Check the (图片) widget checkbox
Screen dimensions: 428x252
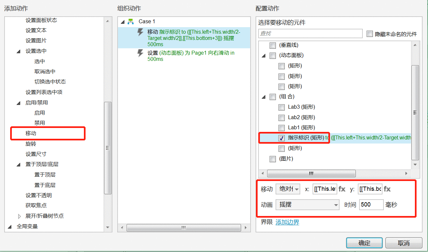(273, 159)
